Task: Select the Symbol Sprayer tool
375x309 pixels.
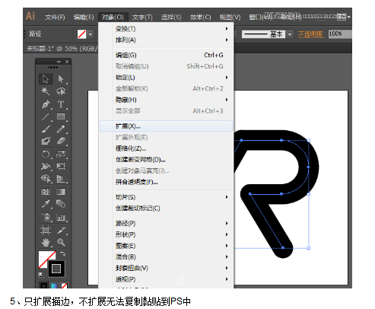Action: (x=46, y=217)
